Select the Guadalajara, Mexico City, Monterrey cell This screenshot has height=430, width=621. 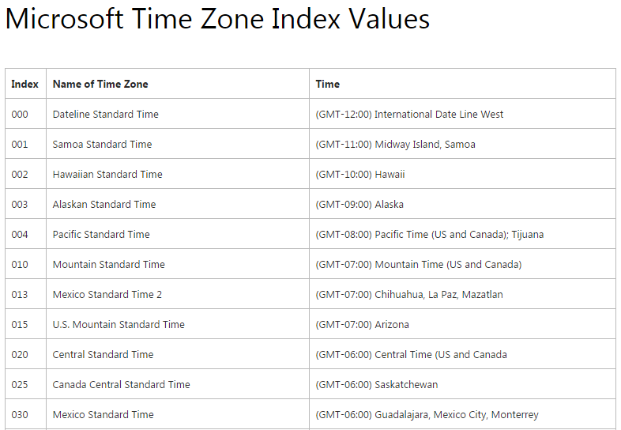click(427, 414)
